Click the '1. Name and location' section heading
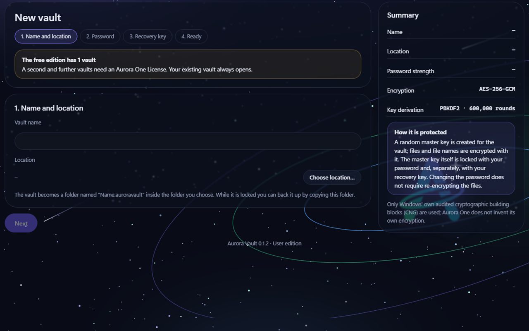This screenshot has width=529, height=331. click(49, 108)
